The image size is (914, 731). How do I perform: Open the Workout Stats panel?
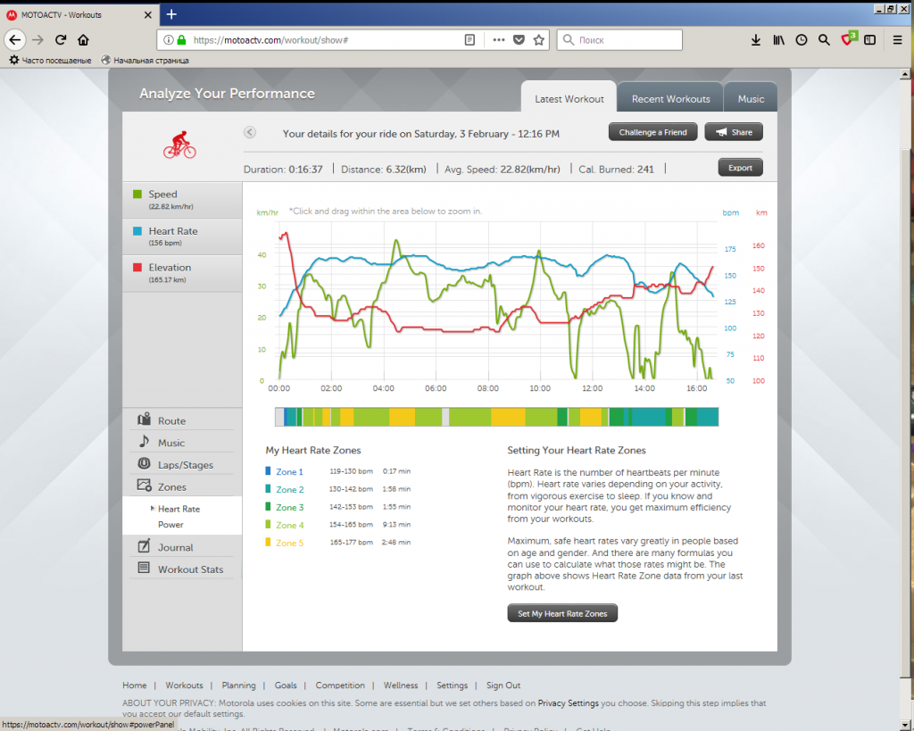tap(190, 569)
